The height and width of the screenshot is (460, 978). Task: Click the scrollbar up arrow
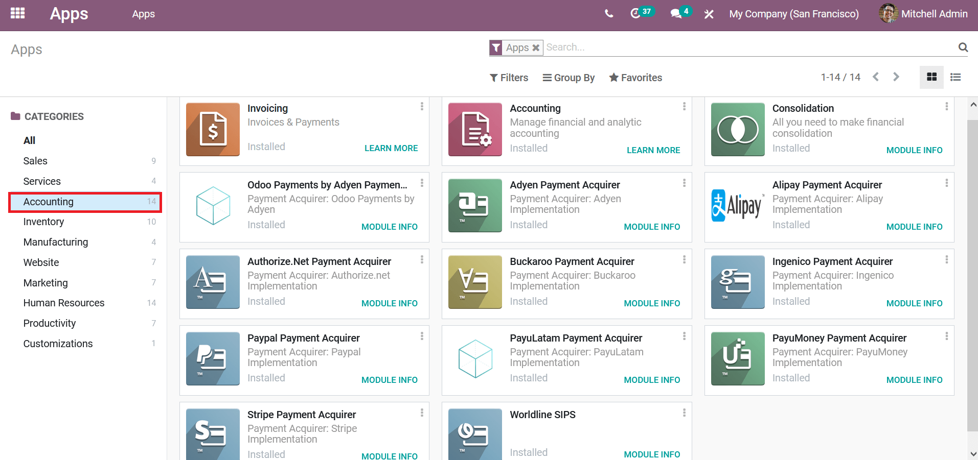coord(973,104)
